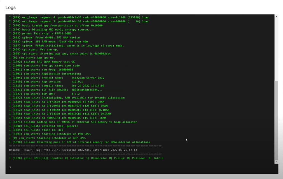The image size is (283, 179).
Task: Click the scrollbar down arrow in log panel
Action: (277, 162)
